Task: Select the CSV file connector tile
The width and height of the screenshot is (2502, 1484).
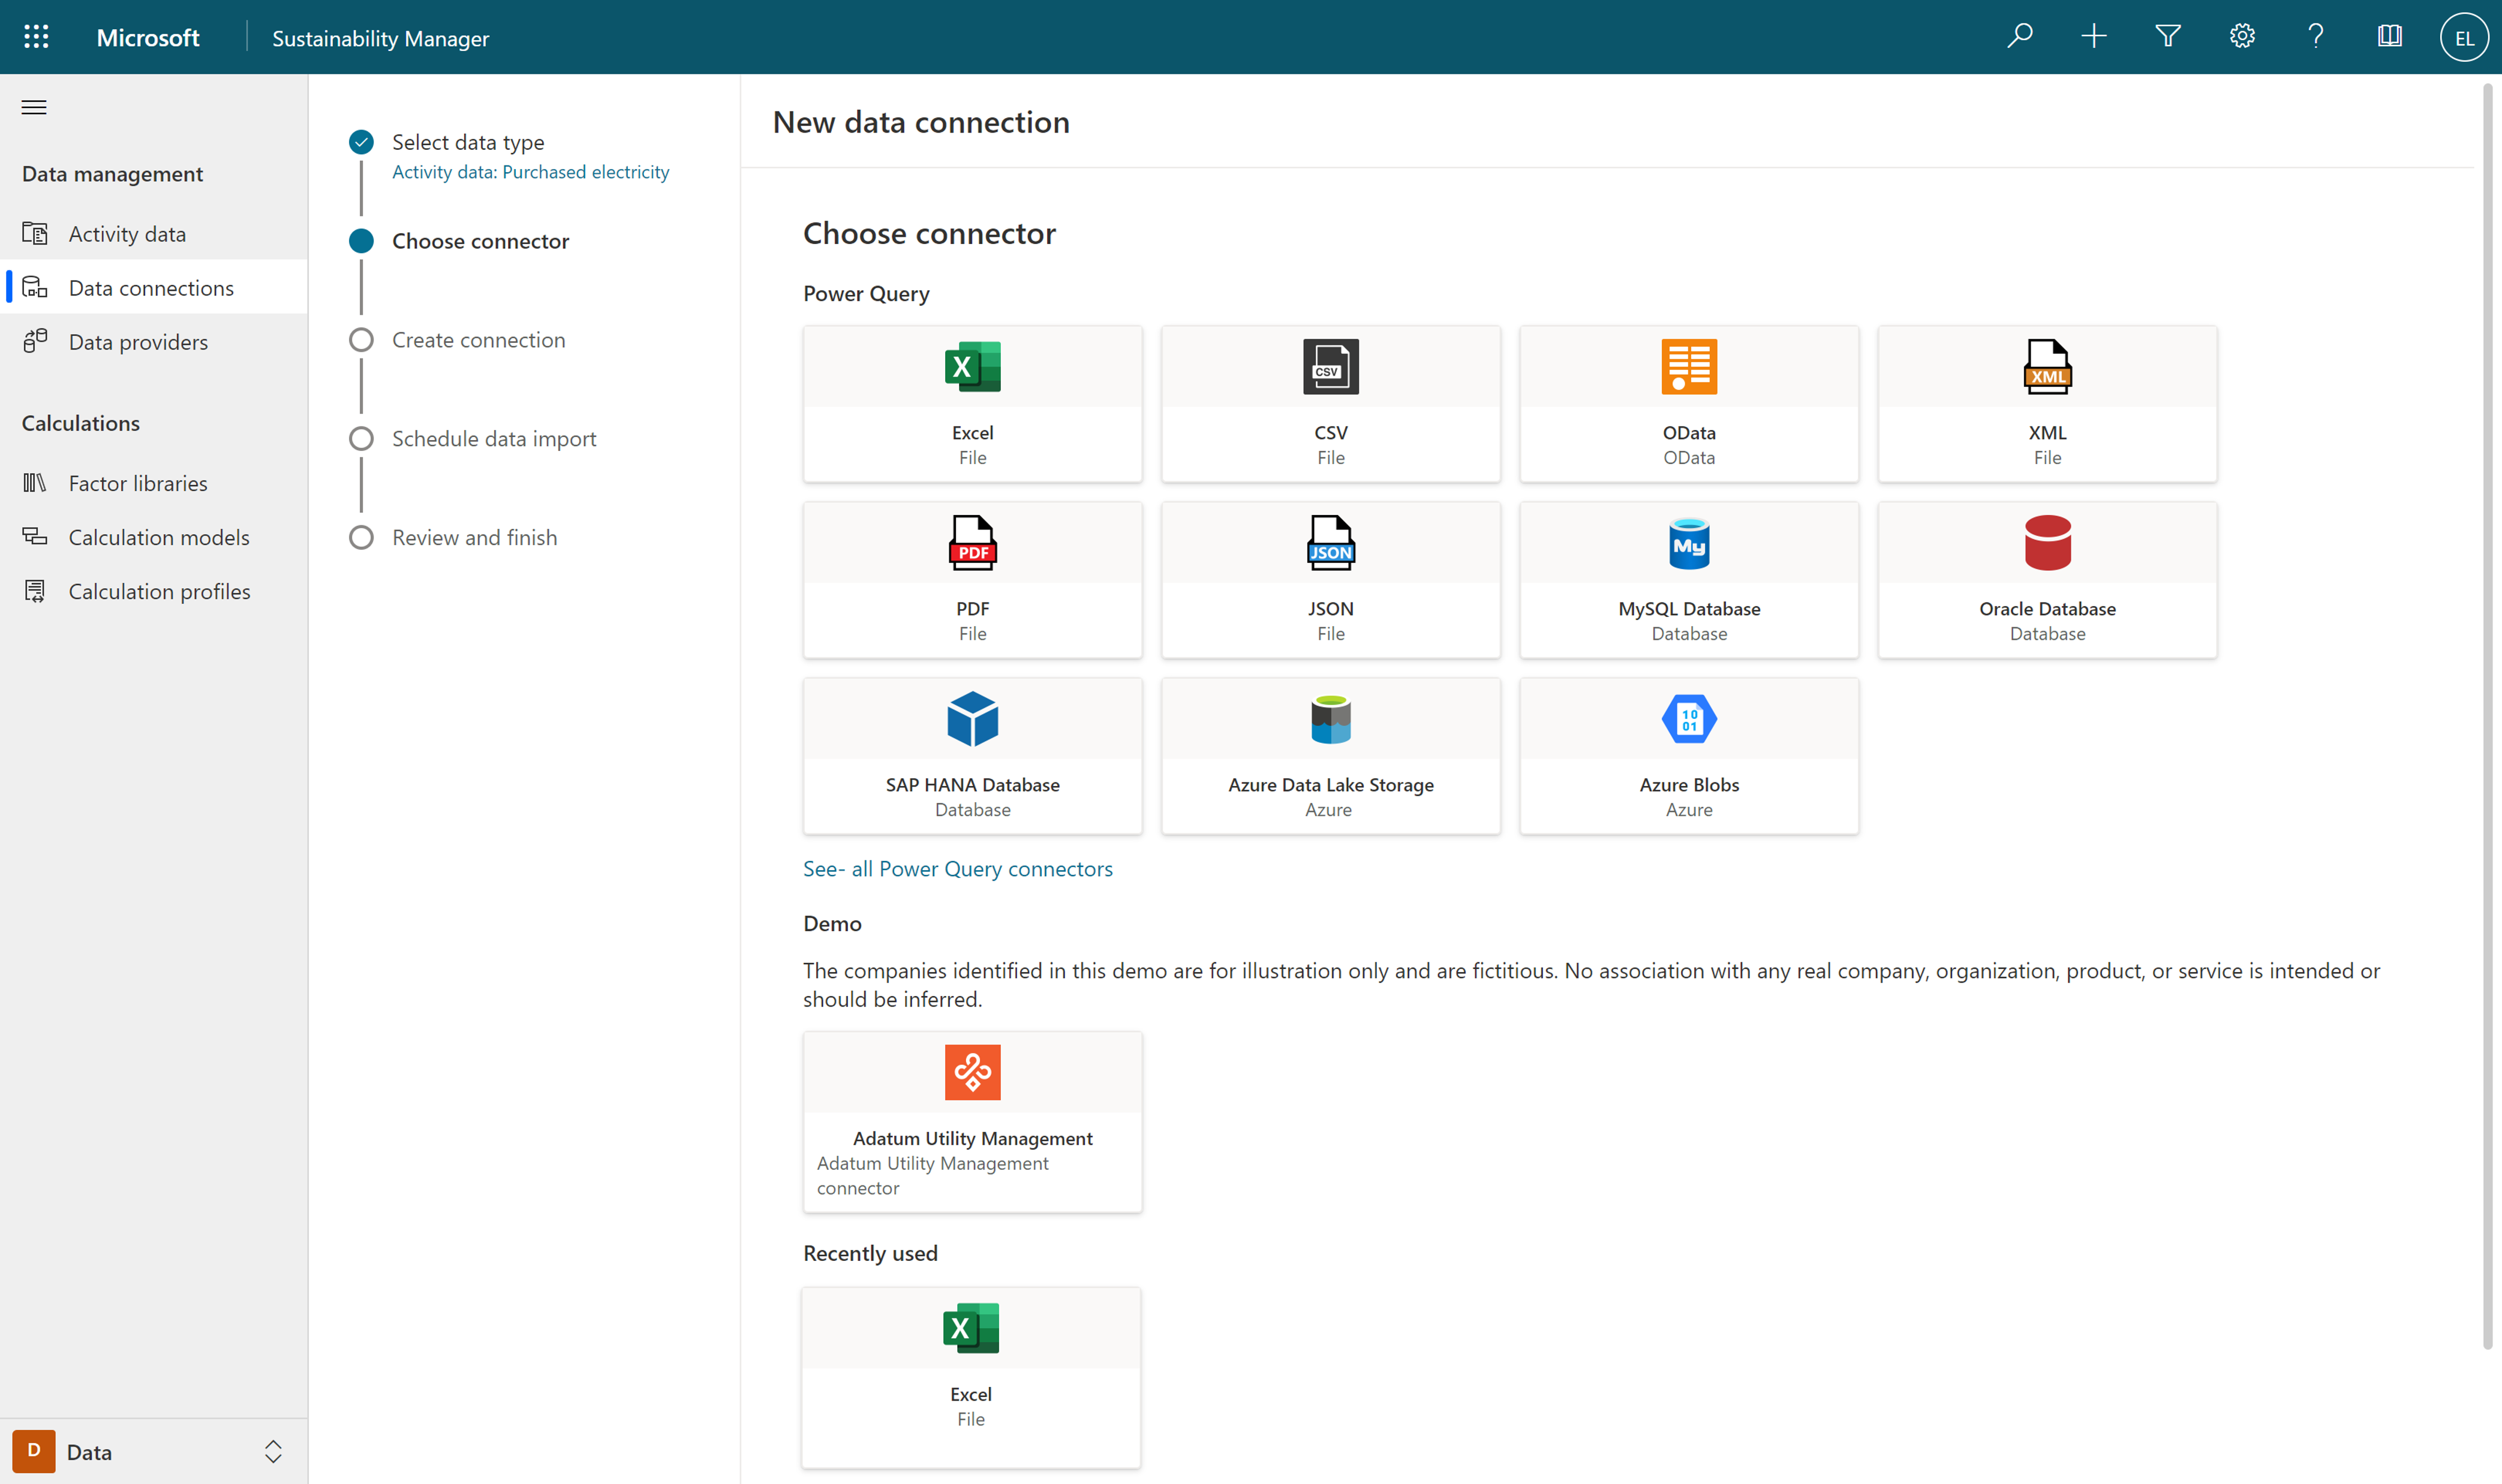Action: click(1330, 404)
